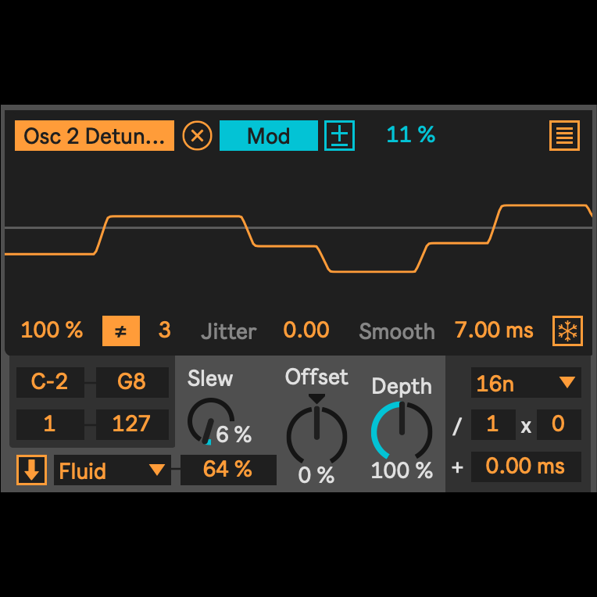Click the Depth knob

[401, 431]
